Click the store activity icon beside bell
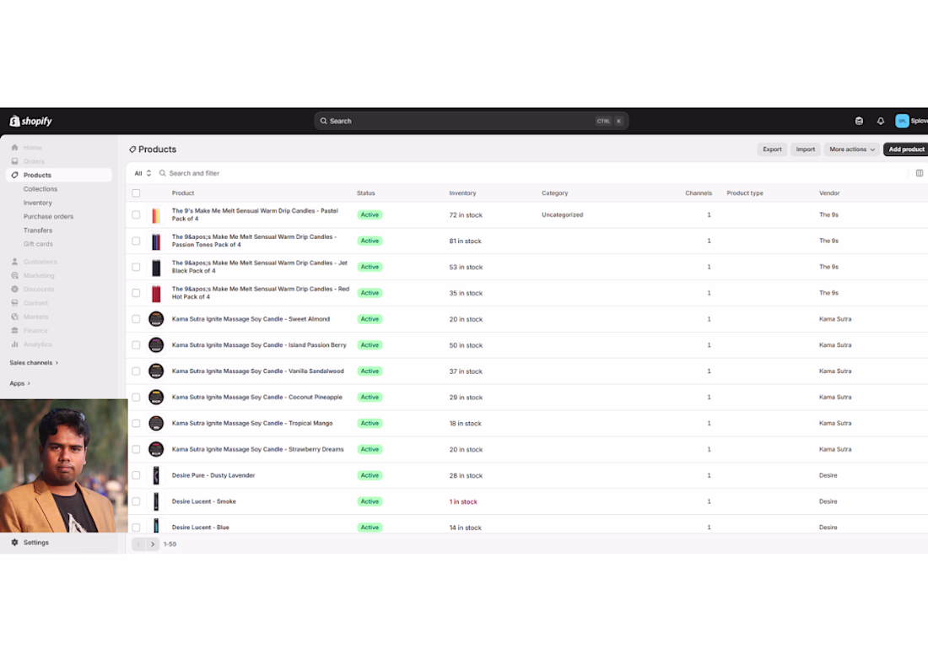The image size is (928, 661). pos(859,121)
